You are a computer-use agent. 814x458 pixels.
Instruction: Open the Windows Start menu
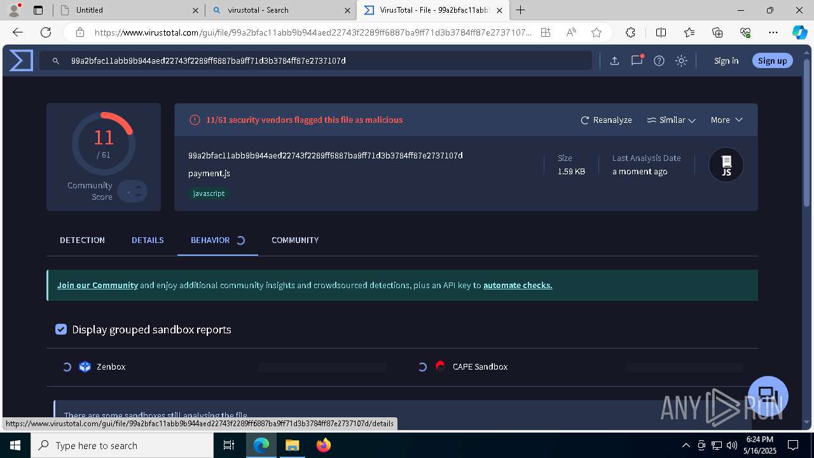[15, 445]
